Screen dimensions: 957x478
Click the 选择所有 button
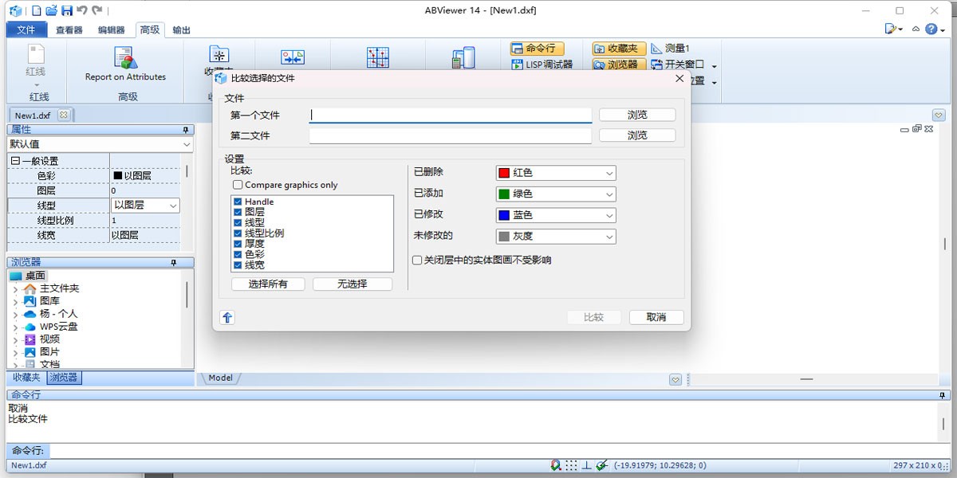(268, 284)
